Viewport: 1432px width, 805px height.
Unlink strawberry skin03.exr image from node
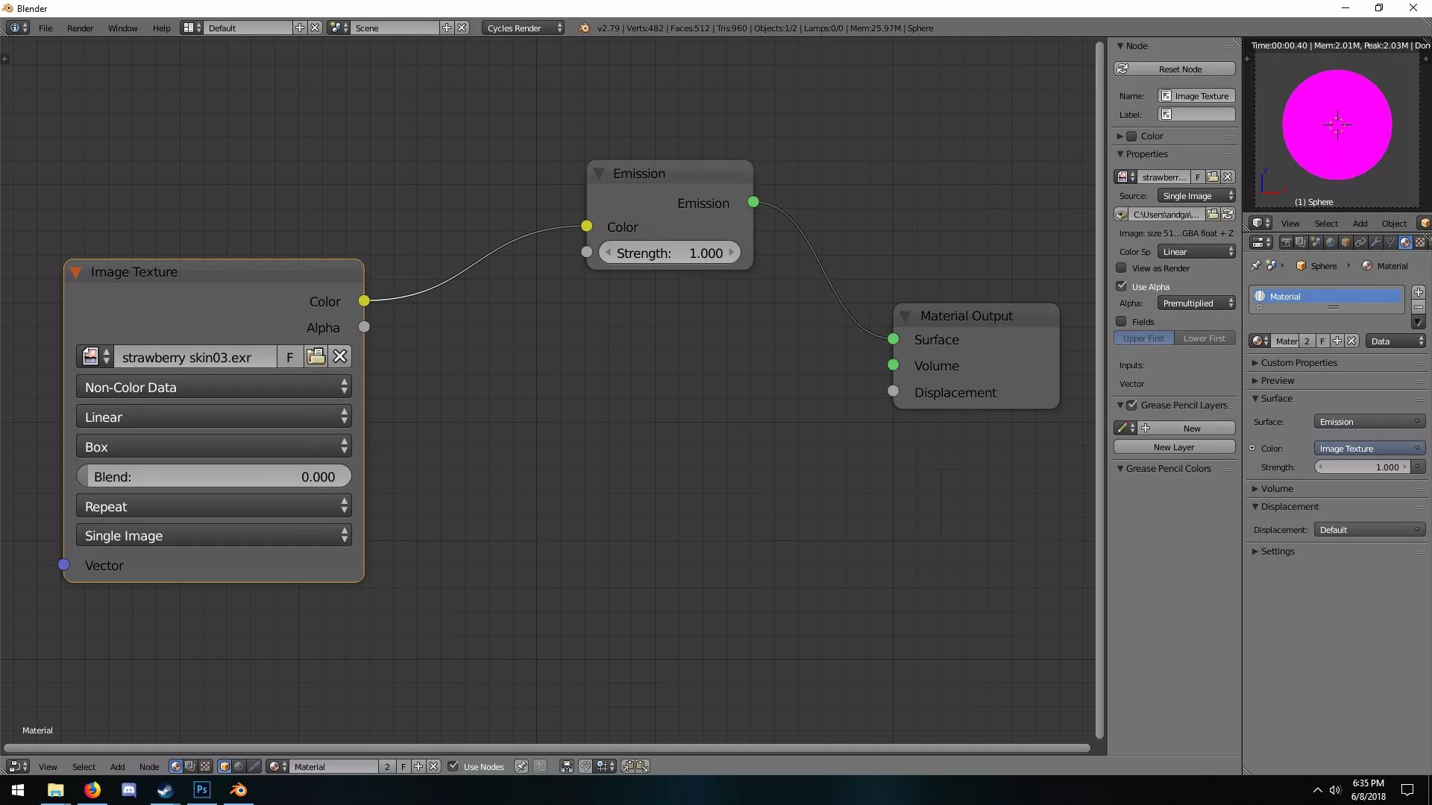click(x=340, y=356)
